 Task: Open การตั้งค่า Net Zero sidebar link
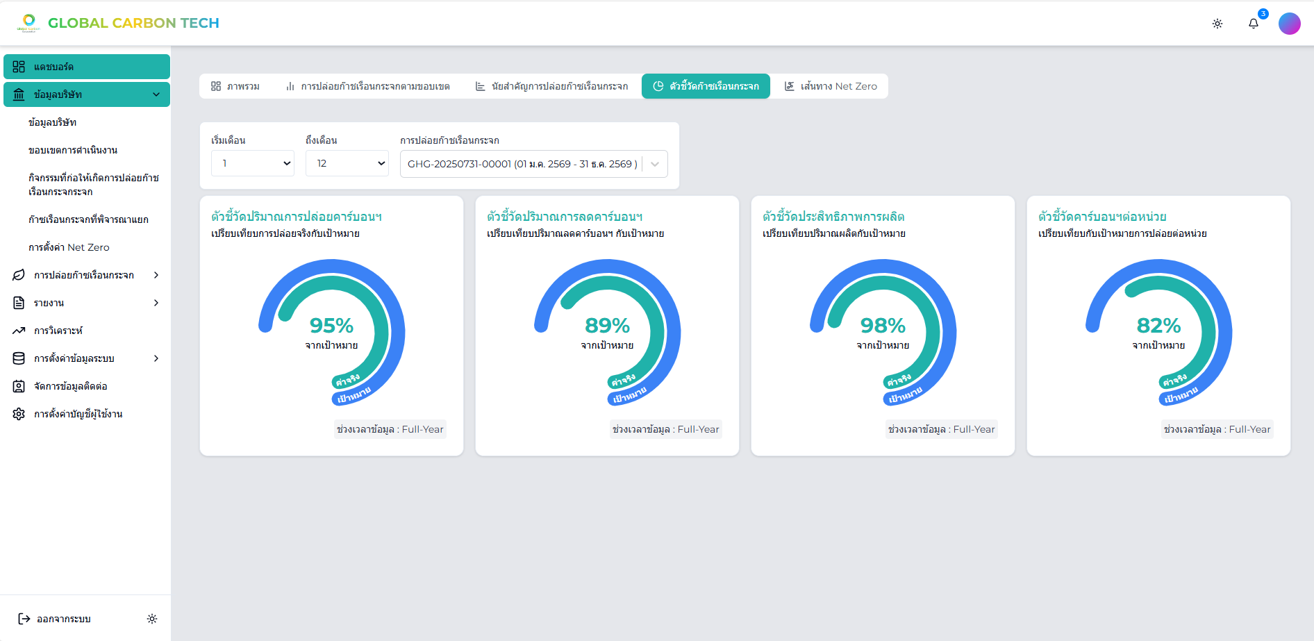coord(69,247)
